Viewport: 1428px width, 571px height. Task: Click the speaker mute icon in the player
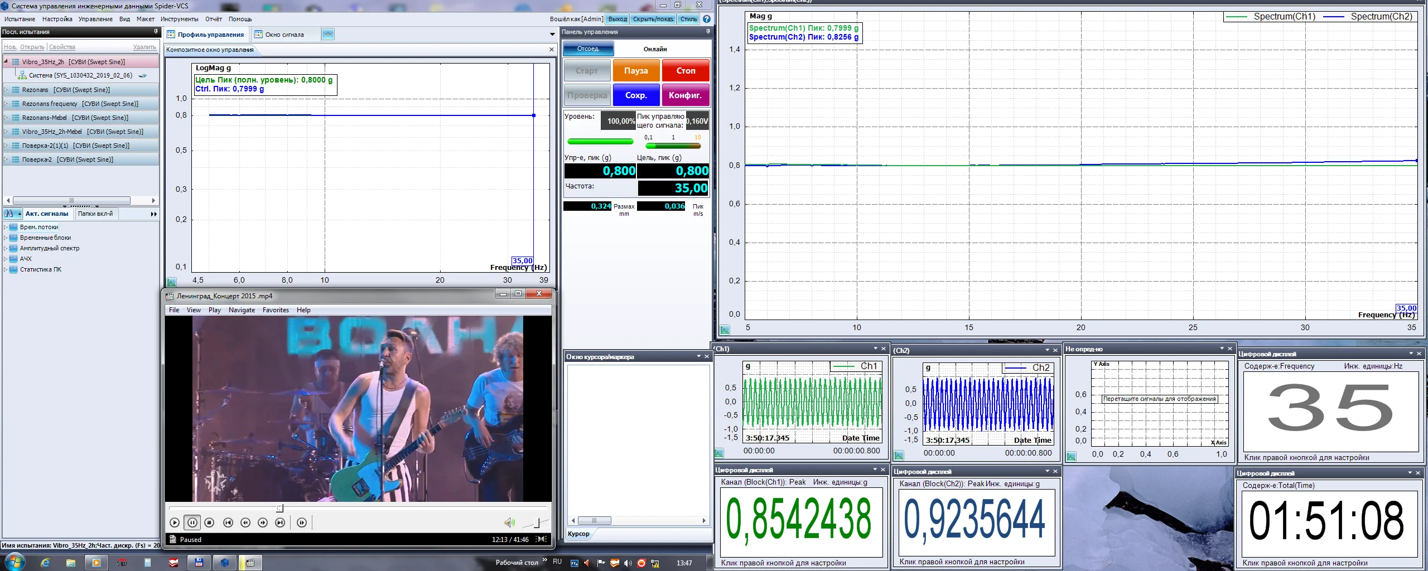click(x=509, y=522)
